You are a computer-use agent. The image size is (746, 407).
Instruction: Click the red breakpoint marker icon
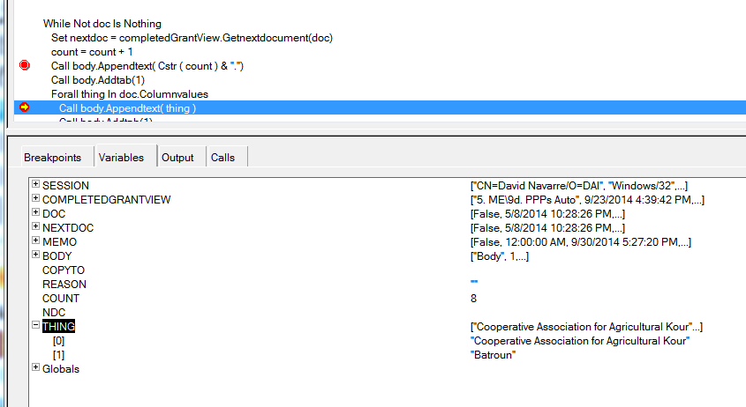(24, 65)
